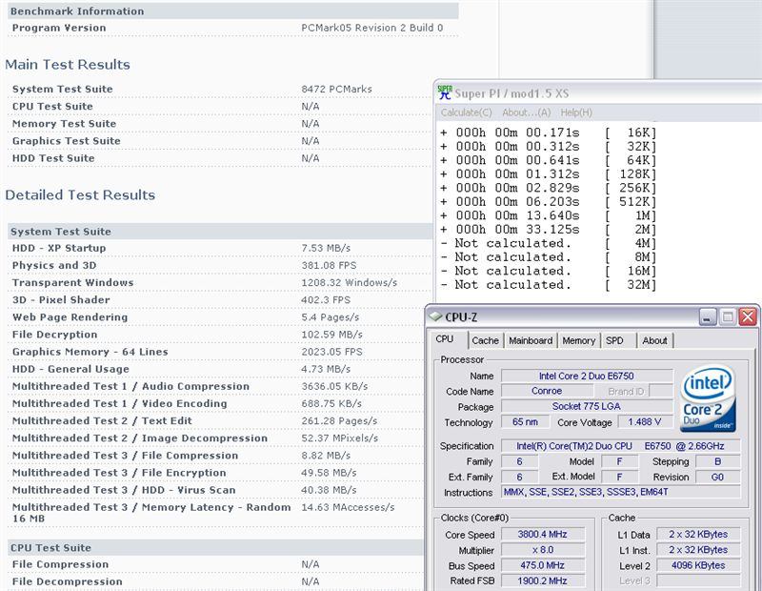Click the Transparent Windows row label
762x591 pixels.
(x=73, y=282)
